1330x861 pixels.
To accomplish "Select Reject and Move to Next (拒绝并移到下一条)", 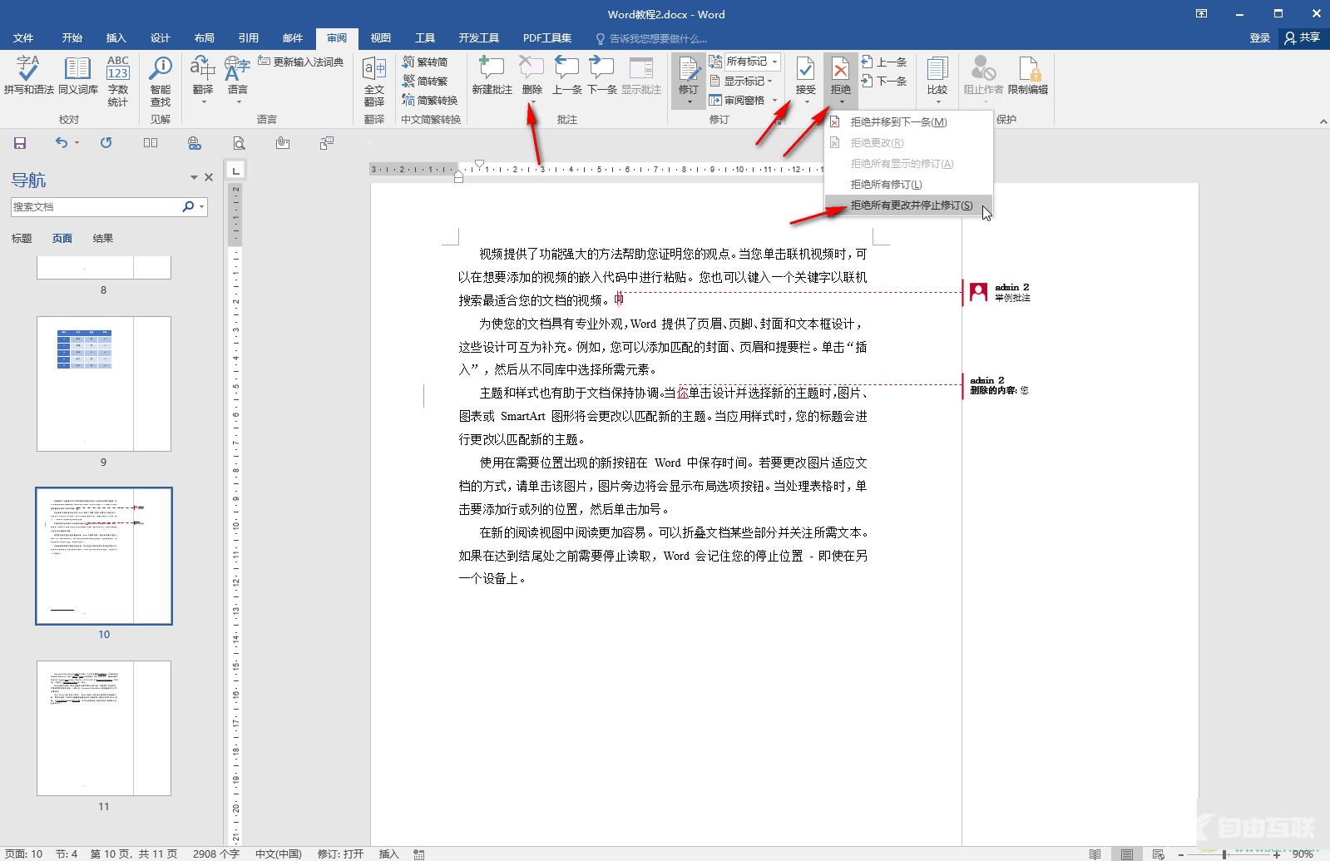I will click(x=908, y=121).
